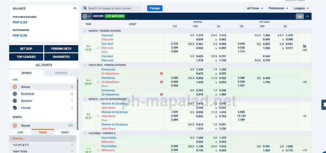Switch to the Esports tab

61,73
